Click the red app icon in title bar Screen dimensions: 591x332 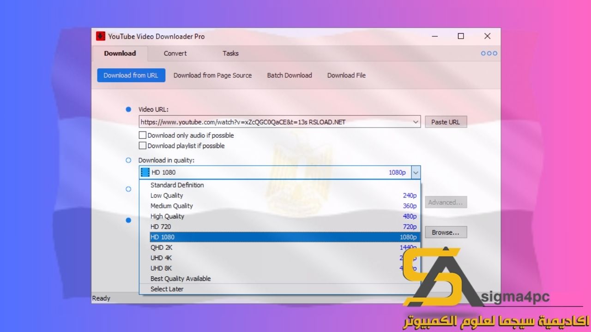coord(101,36)
